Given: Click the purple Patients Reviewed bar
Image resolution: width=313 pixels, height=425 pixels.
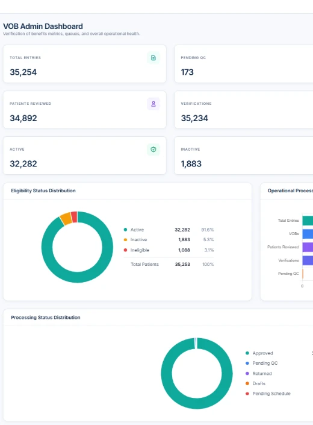Looking at the screenshot, I should click(308, 247).
